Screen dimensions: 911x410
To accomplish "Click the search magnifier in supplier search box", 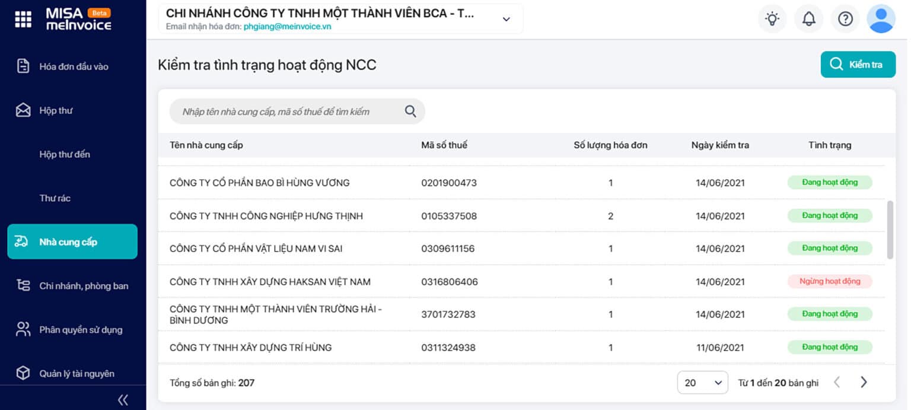I will point(410,111).
